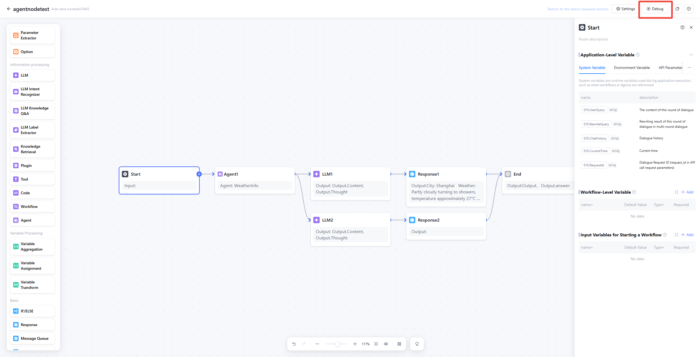The width and height of the screenshot is (700, 357).
Task: Click the back arrow beside agentnodetest
Action: point(9,9)
